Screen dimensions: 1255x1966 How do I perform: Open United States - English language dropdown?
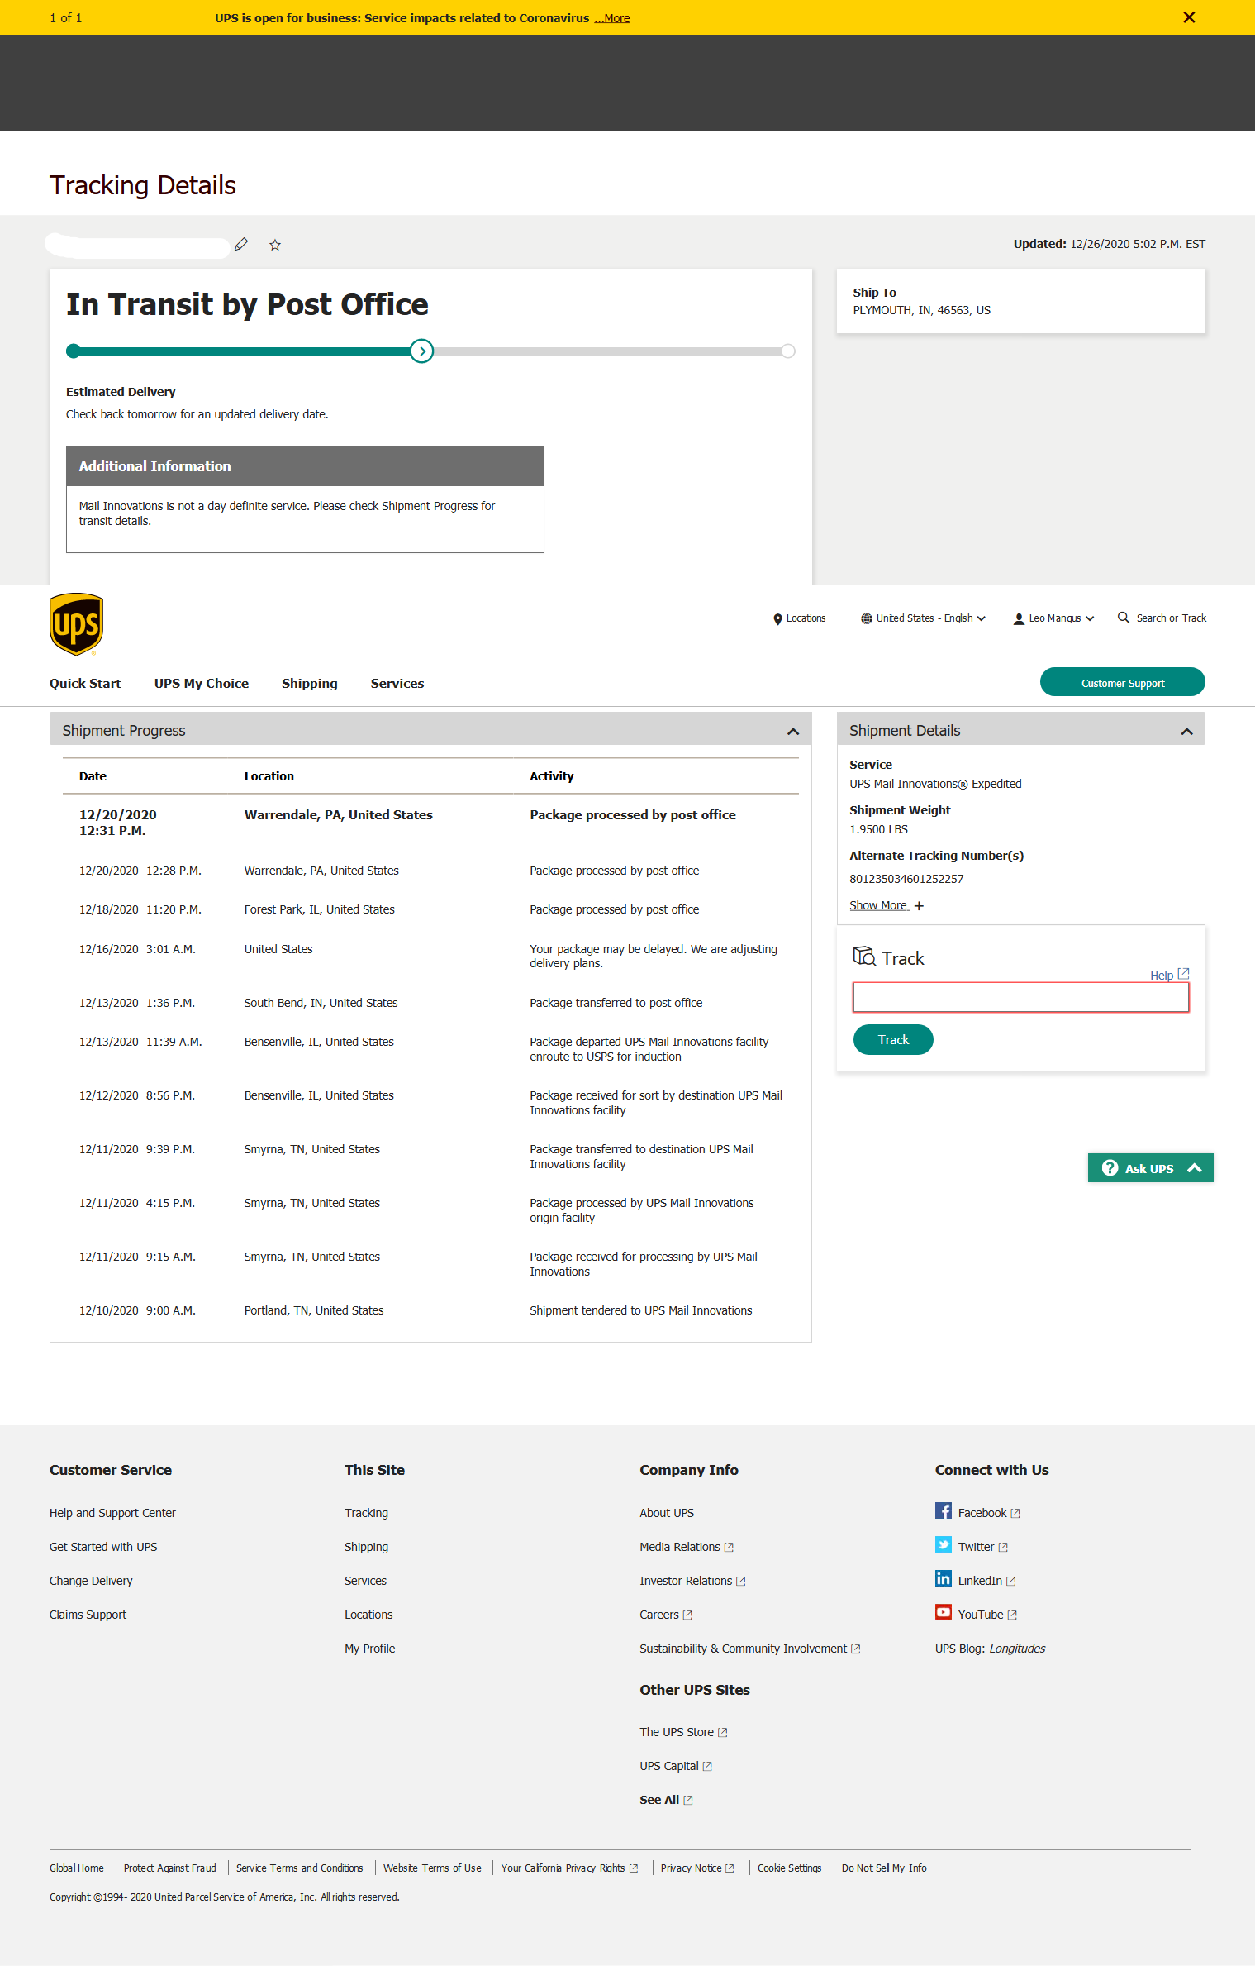pyautogui.click(x=923, y=618)
